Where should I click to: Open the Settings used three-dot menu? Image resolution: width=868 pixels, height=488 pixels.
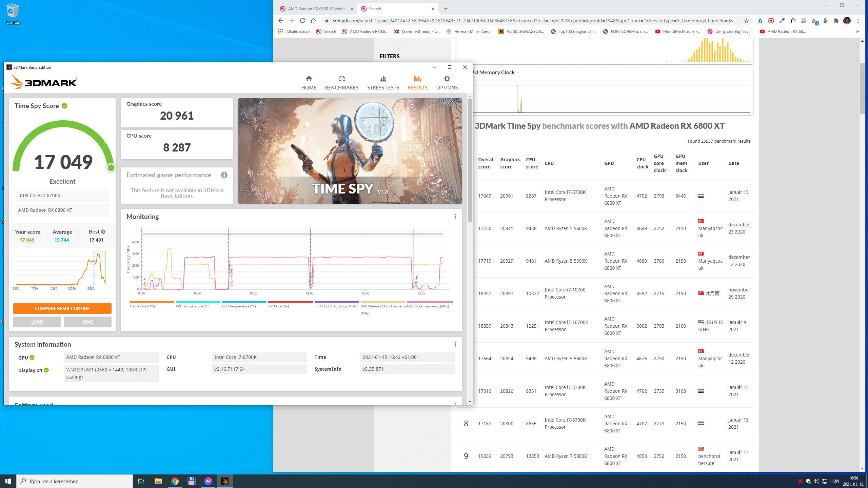click(x=455, y=404)
